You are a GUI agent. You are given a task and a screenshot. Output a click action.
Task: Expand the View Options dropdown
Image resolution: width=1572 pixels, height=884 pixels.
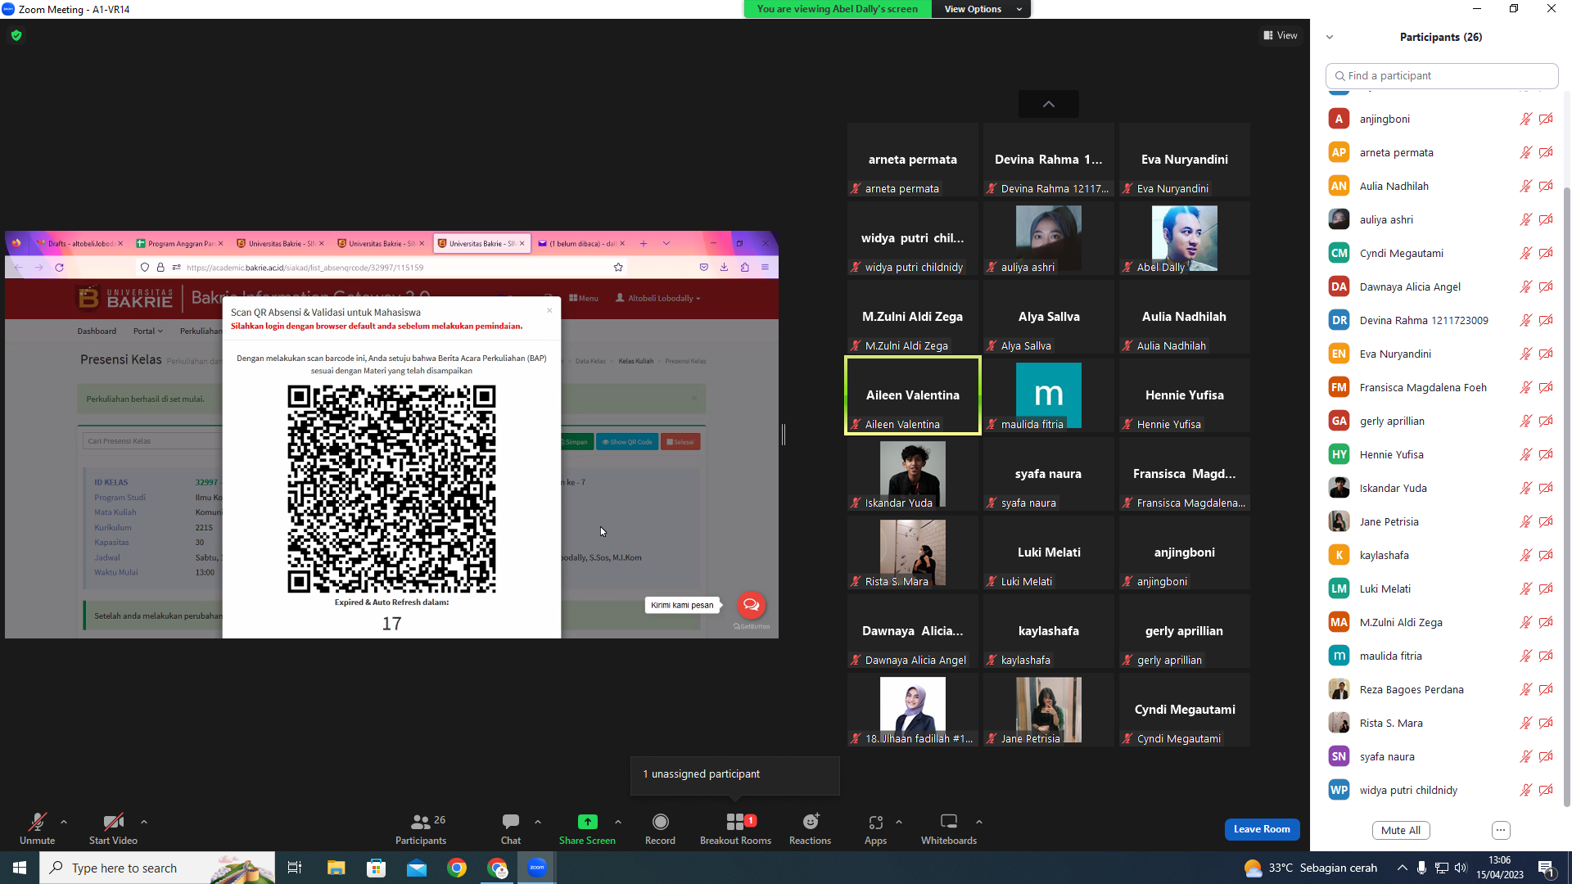coord(981,9)
